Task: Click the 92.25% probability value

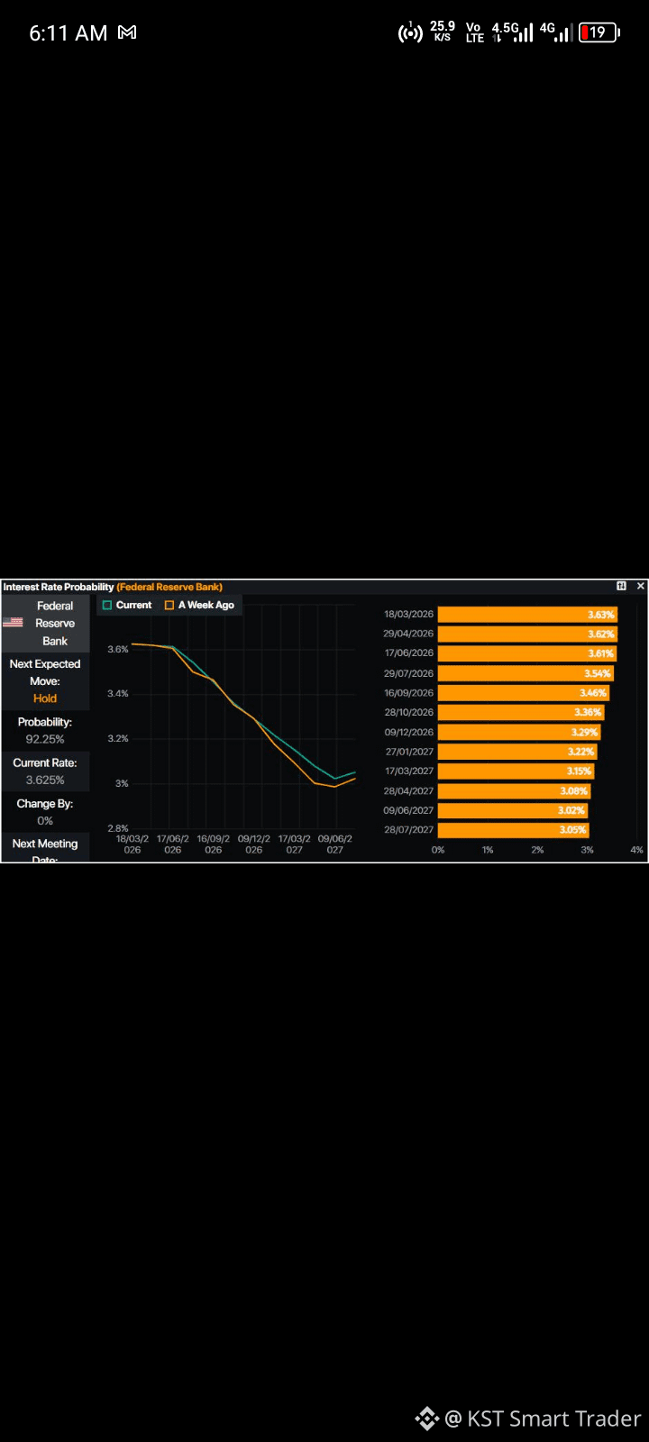Action: pyautogui.click(x=45, y=739)
